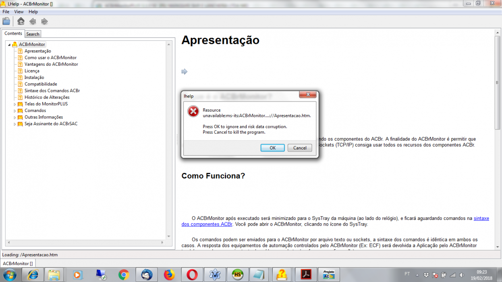Image resolution: width=502 pixels, height=282 pixels.
Task: Click the content pane vertical scrollbar
Action: (x=498, y=139)
